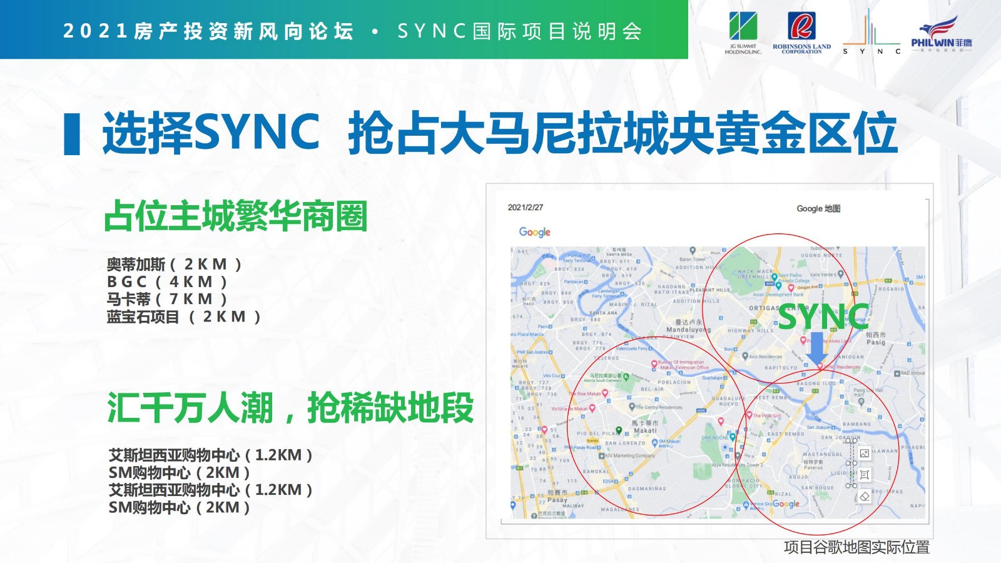Click the line '蓝宝石项目（2KM）'

184,317
